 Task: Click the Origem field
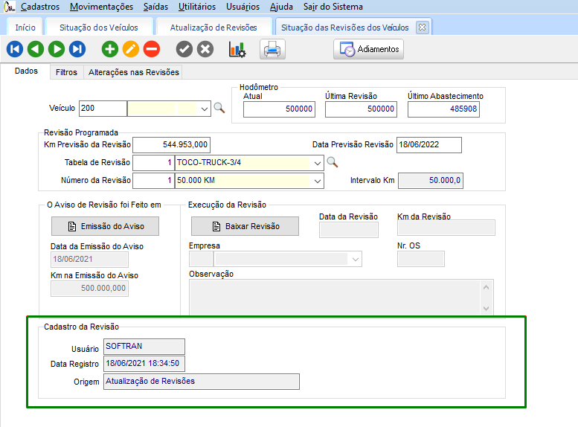[x=202, y=382]
